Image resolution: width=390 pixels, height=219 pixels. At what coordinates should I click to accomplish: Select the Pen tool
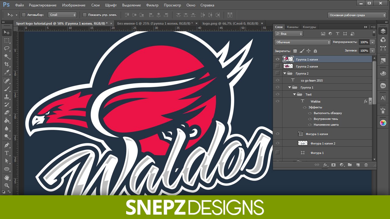(7, 145)
